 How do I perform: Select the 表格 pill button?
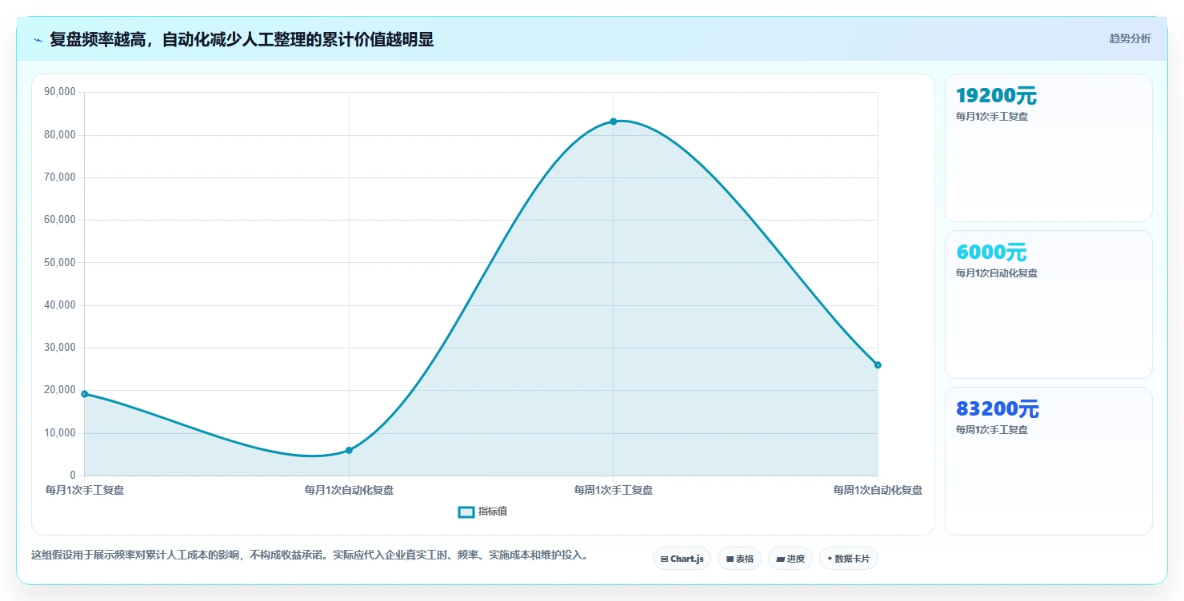739,559
